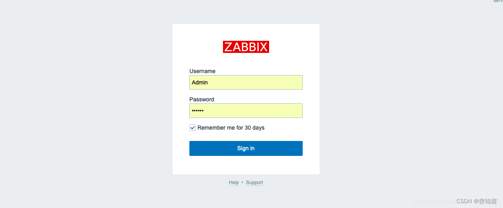This screenshot has height=208, width=503.
Task: Open the Help link
Action: (x=234, y=183)
